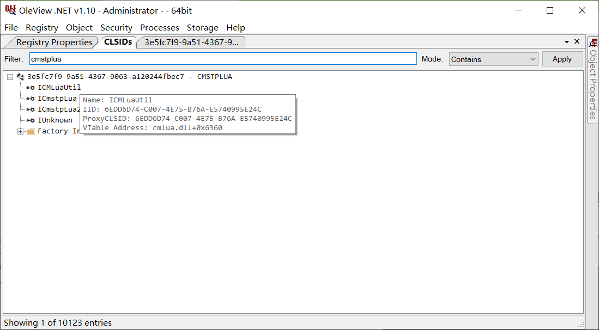599x330 pixels.
Task: Select the ICmstpLua2 interface row
Action: (59, 109)
